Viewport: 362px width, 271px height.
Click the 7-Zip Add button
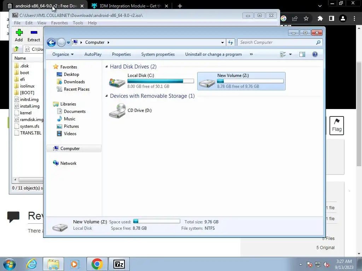19,36
